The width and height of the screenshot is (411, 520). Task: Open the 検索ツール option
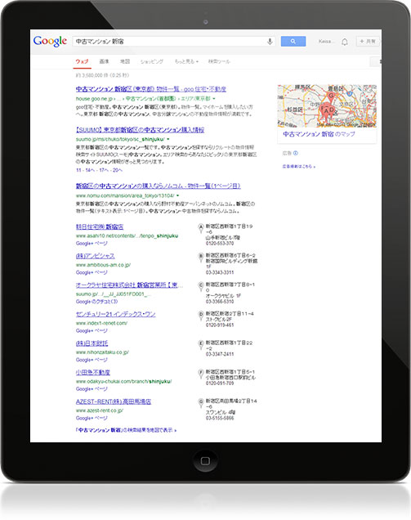[219, 61]
